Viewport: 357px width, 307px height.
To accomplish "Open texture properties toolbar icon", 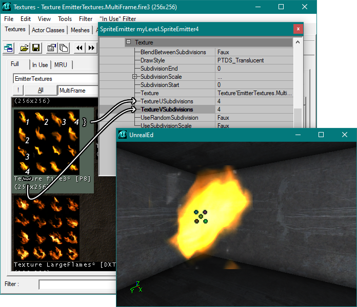I will [52, 48].
